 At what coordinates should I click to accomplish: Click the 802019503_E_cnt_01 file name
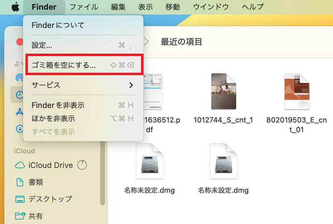[x=296, y=125]
